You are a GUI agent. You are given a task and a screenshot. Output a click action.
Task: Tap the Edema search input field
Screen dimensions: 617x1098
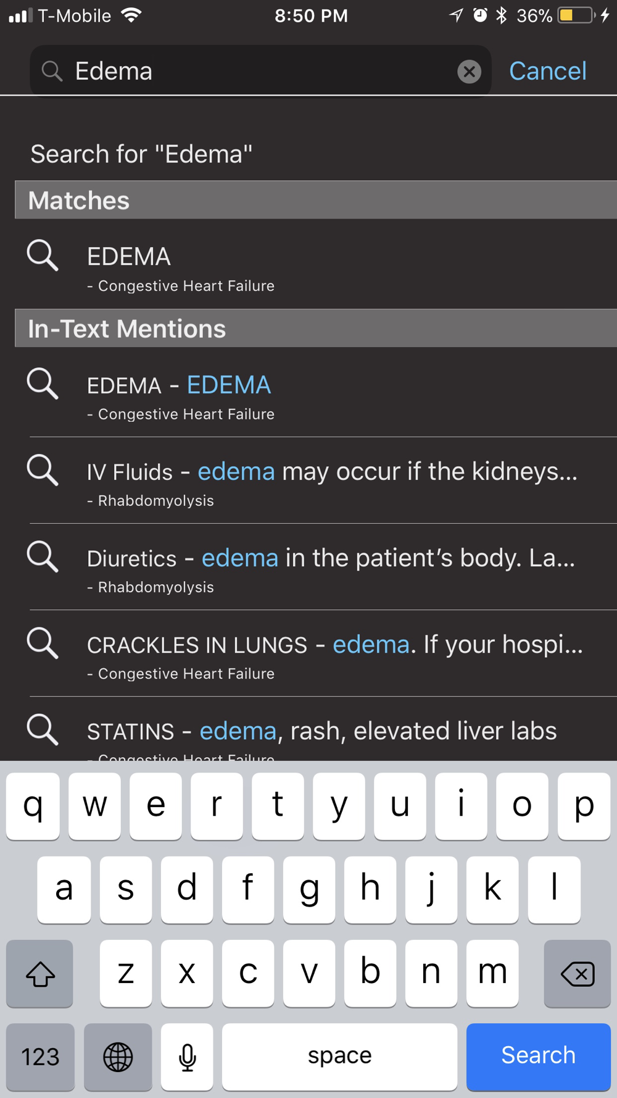click(x=260, y=71)
